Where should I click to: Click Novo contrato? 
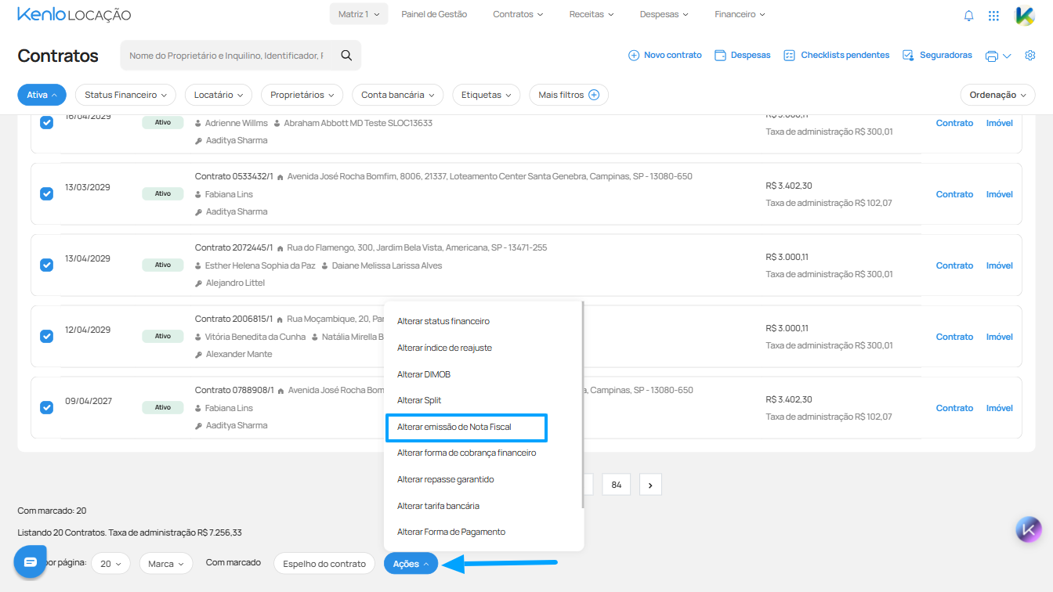665,56
